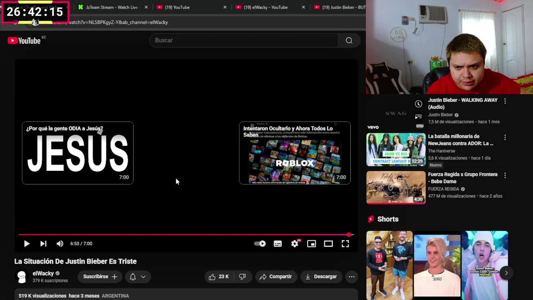Switch to theater mode icon
The width and height of the screenshot is (533, 300).
pos(329,244)
